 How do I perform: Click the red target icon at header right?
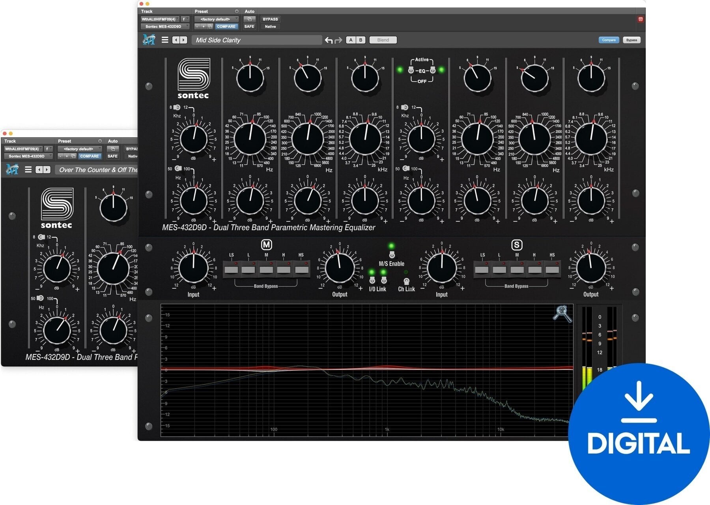[640, 19]
